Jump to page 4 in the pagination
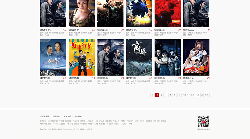The image size is (250, 139). tap(170, 95)
